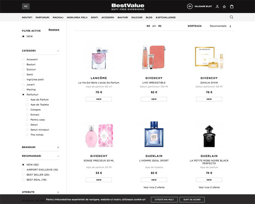This screenshot has height=204, width=255.
Task: Click the BestValue logo
Action: tap(127, 6)
